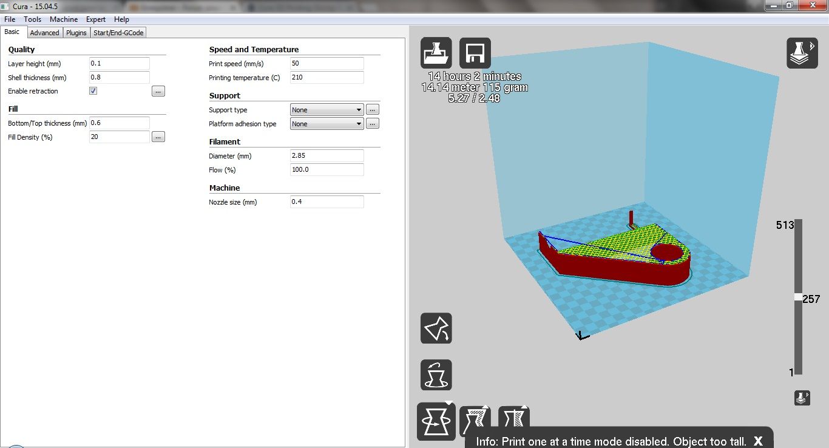Switch to the Start/End-GCode tab
This screenshot has width=829, height=448.
(x=118, y=33)
